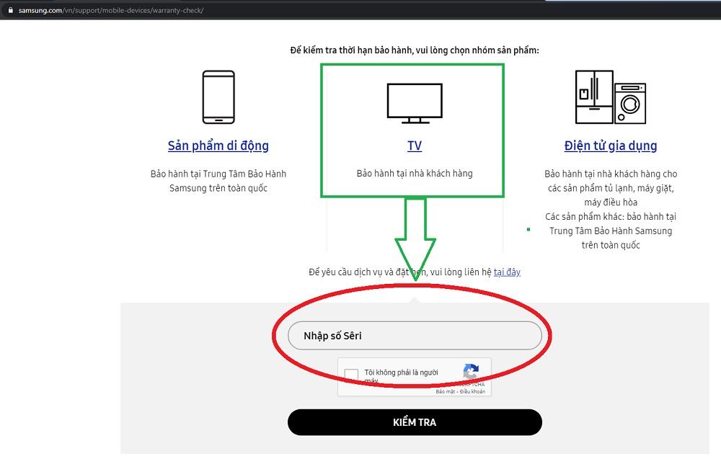Click the refrigerator icon under home appliances
This screenshot has width=721, height=464.
[594, 96]
